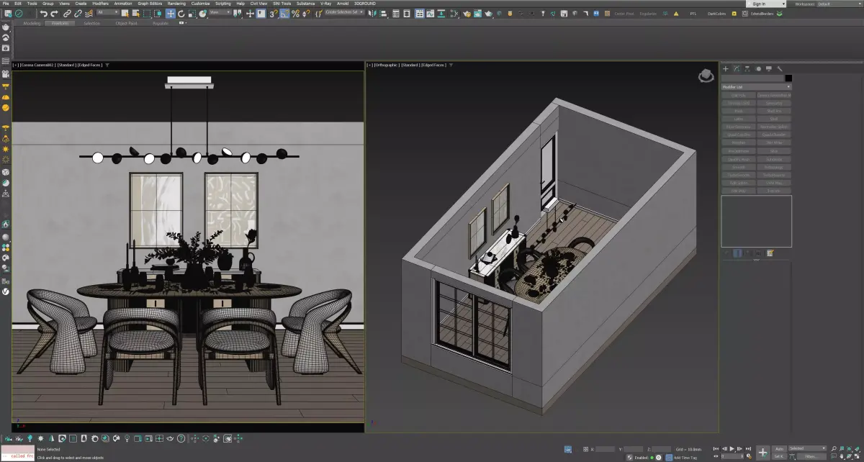Screen dimensions: 864x462
Task: Click Play Animation button
Action: point(732,448)
